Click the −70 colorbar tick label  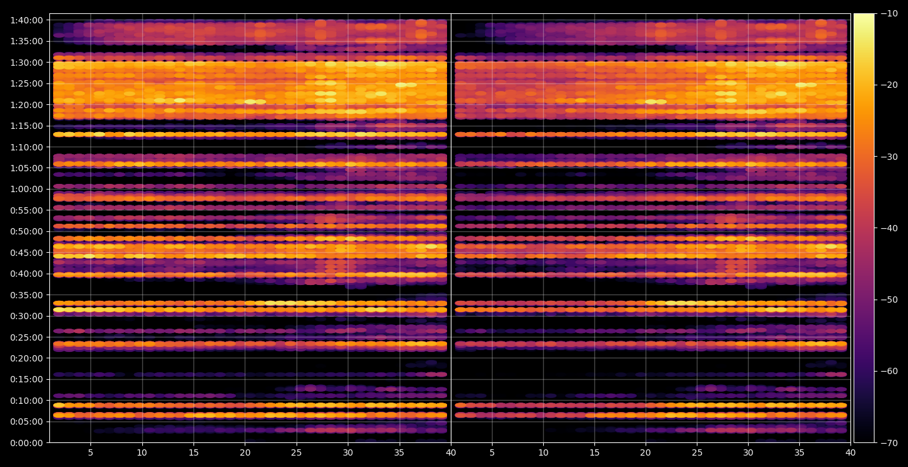point(888,443)
